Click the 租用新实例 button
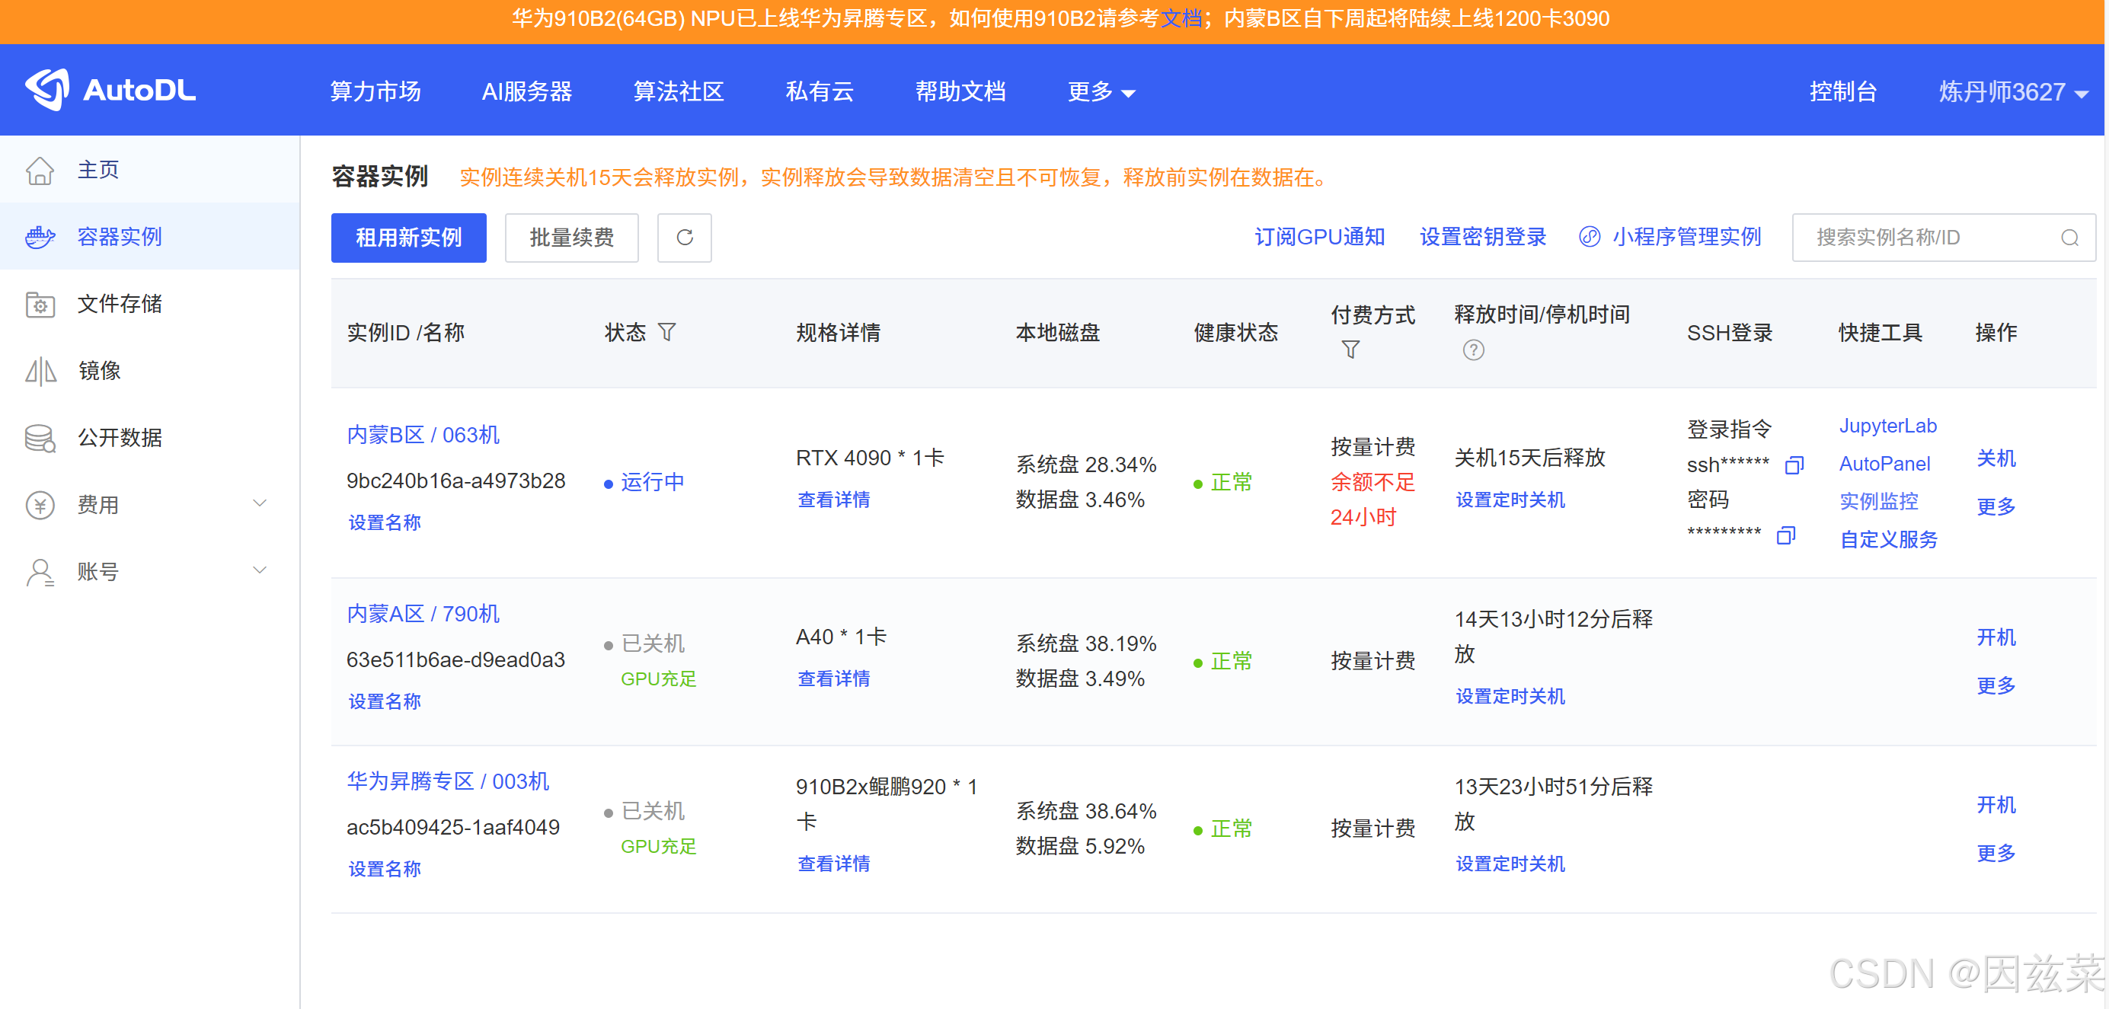This screenshot has height=1009, width=2109. tap(407, 238)
